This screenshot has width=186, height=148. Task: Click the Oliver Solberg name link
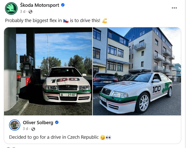coord(38,123)
